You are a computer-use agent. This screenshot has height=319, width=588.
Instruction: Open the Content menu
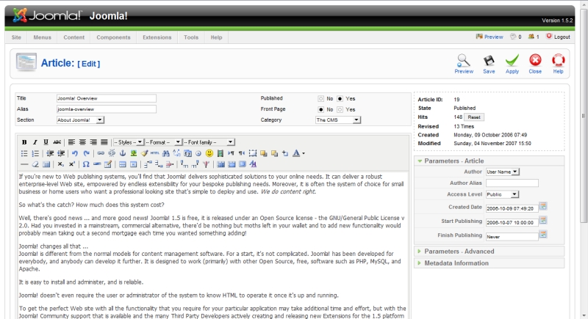pyautogui.click(x=74, y=37)
